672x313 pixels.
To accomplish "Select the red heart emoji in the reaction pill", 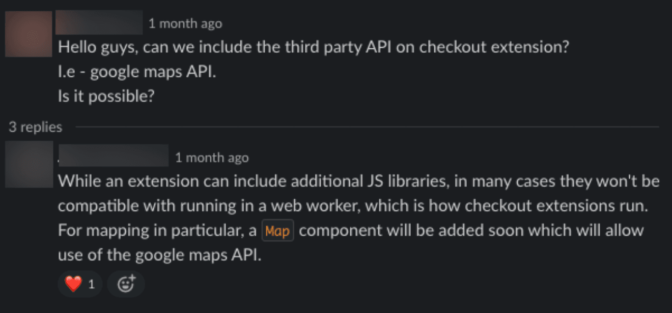I will [x=72, y=284].
